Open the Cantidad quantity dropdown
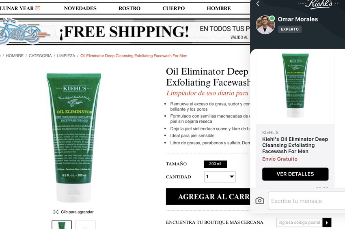Viewport: 345px width, 229px height. (x=220, y=177)
